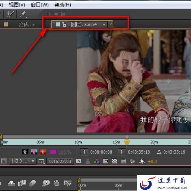
Task: Click current time 0:16:22:03 field
Action: pyautogui.click(x=60, y=161)
